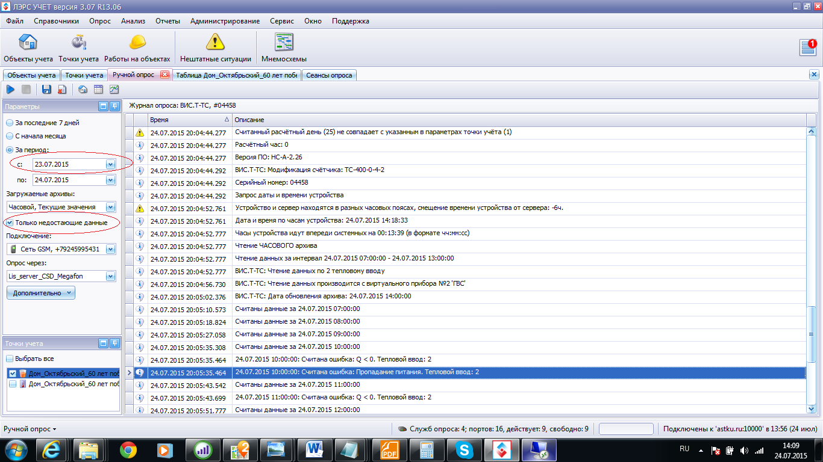Open Microsoft Word from the taskbar

(314, 449)
